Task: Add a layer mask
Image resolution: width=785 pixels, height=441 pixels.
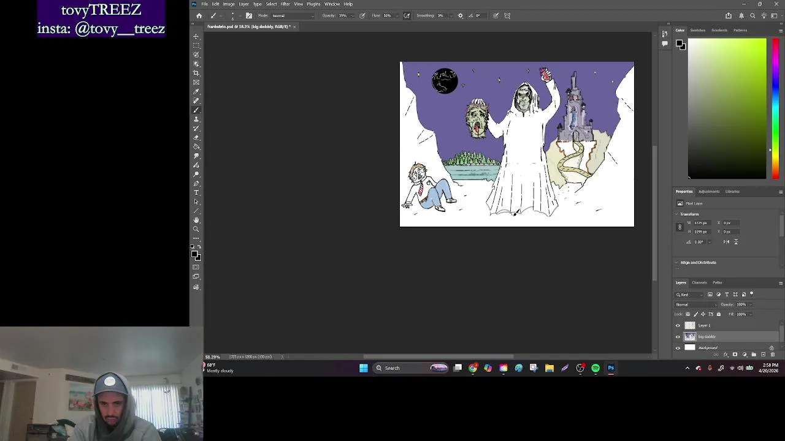Action: [x=735, y=355]
